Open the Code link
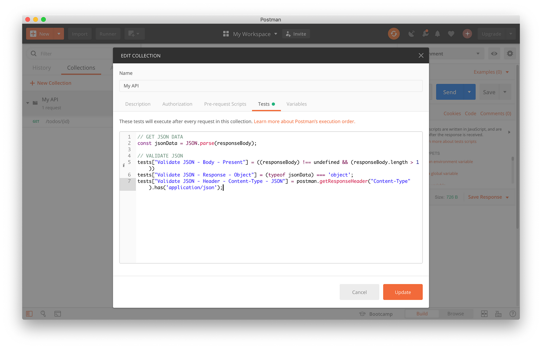 [x=470, y=113]
